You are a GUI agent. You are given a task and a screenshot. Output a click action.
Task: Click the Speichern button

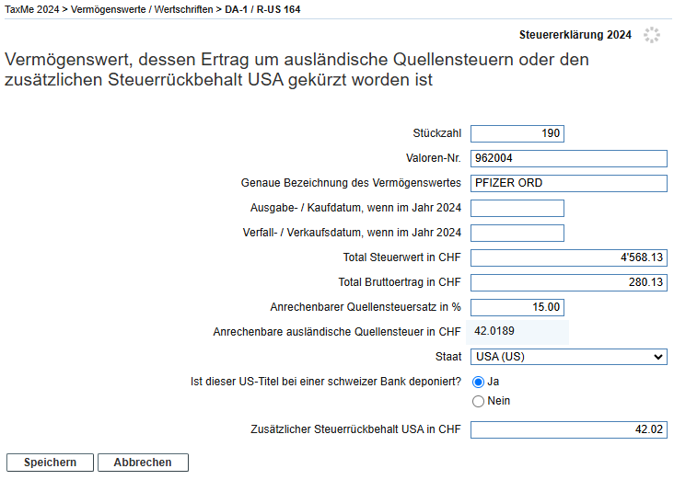(x=50, y=463)
